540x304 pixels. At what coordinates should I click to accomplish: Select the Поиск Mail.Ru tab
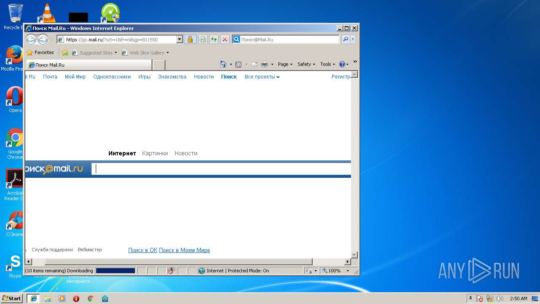(89, 65)
